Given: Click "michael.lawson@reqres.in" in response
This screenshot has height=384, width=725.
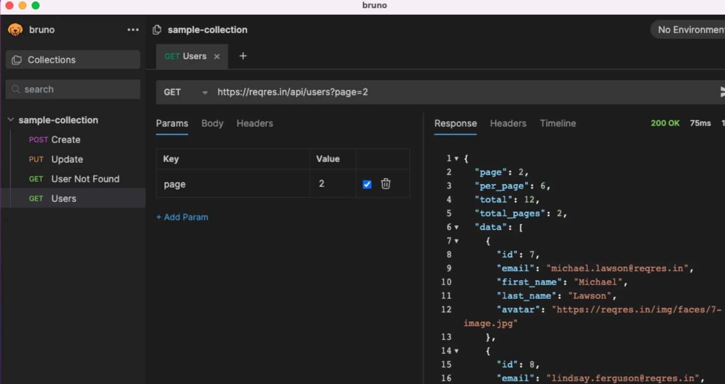Looking at the screenshot, I should (x=617, y=268).
